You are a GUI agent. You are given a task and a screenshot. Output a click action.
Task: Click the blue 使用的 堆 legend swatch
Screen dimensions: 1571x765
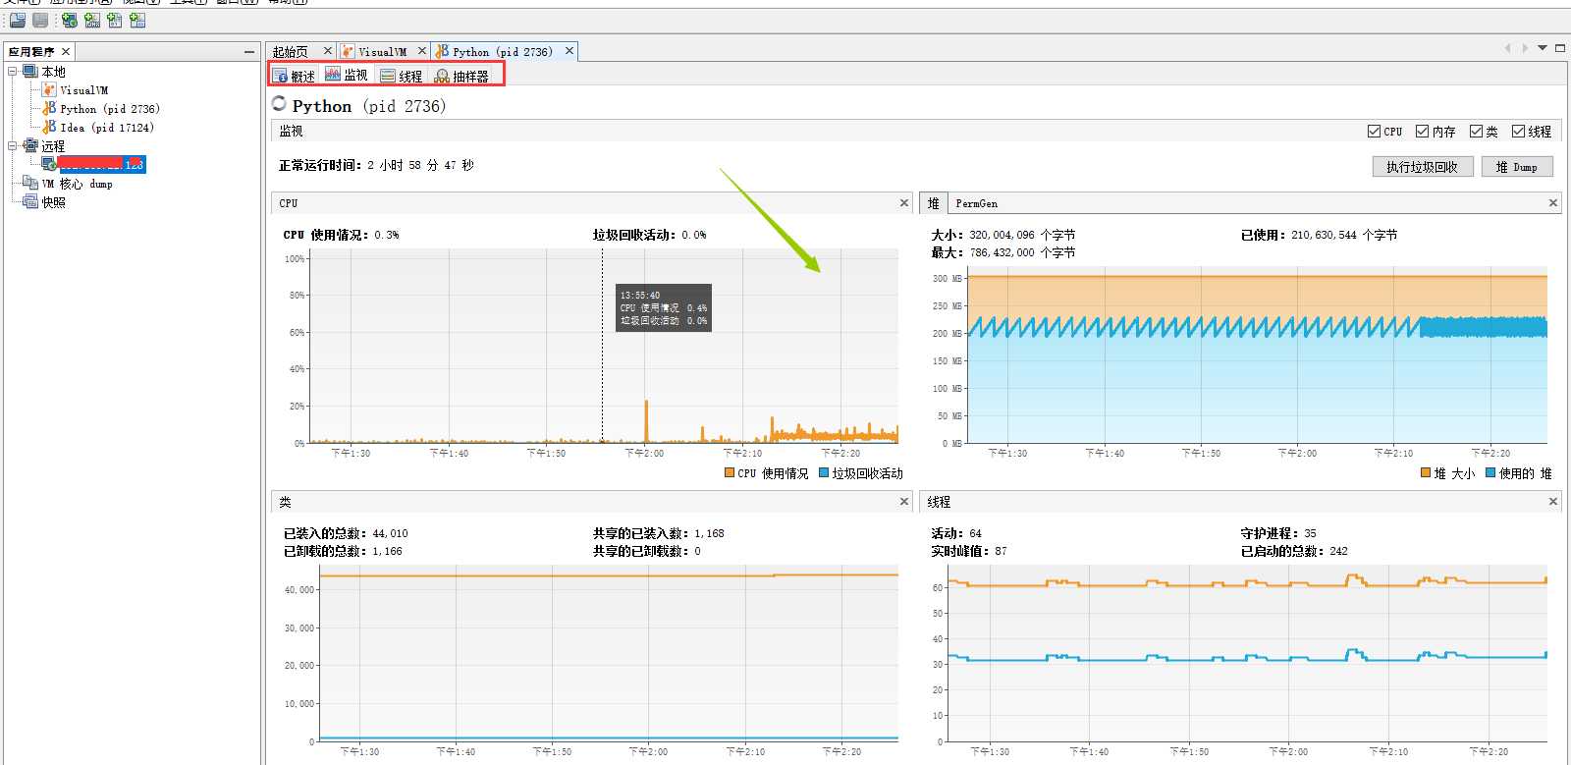tap(1490, 472)
